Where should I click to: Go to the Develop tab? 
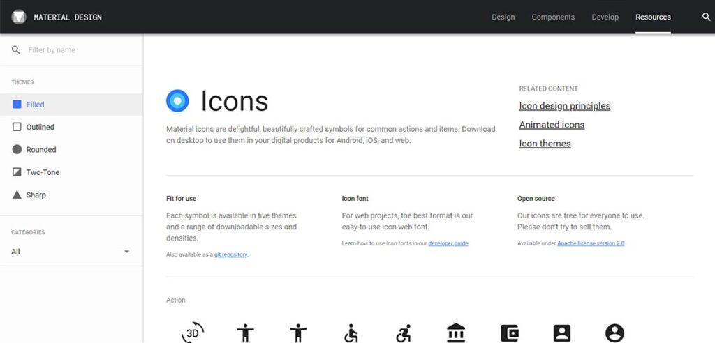click(605, 17)
